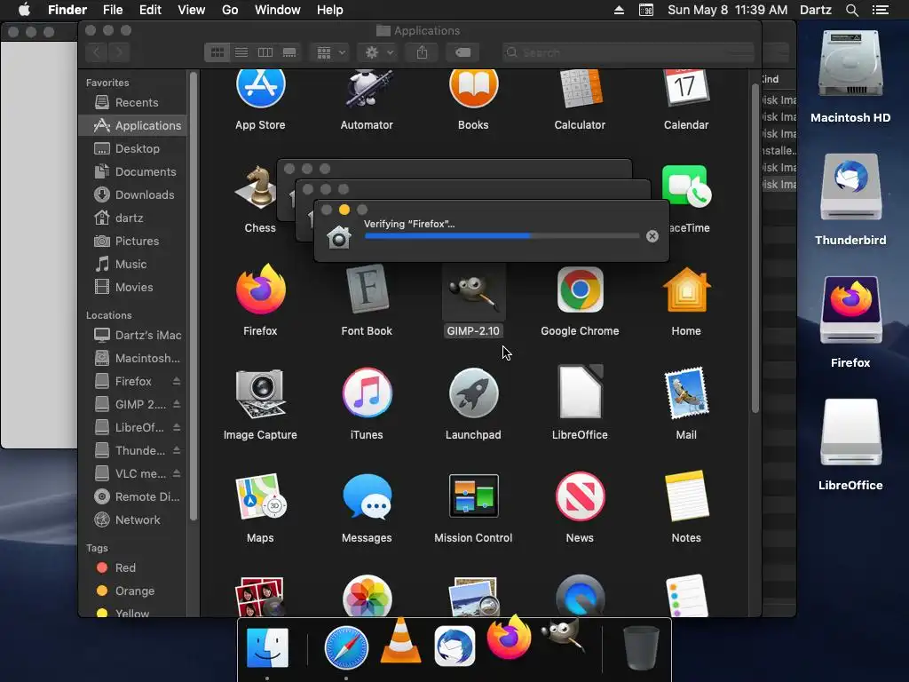Select the Books app icon
Viewport: 909px width, 682px height.
[x=473, y=87]
